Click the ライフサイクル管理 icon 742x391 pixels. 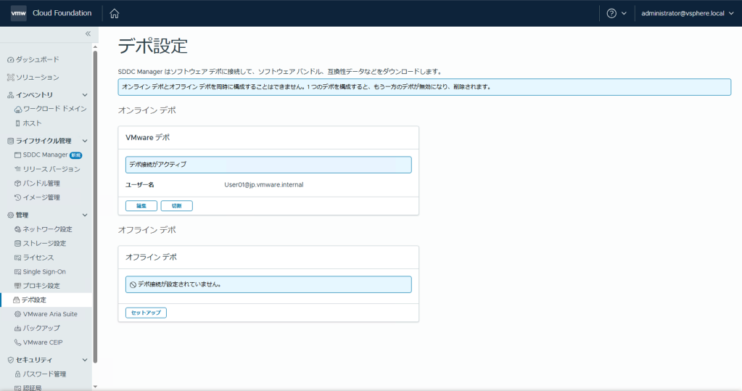(10, 141)
